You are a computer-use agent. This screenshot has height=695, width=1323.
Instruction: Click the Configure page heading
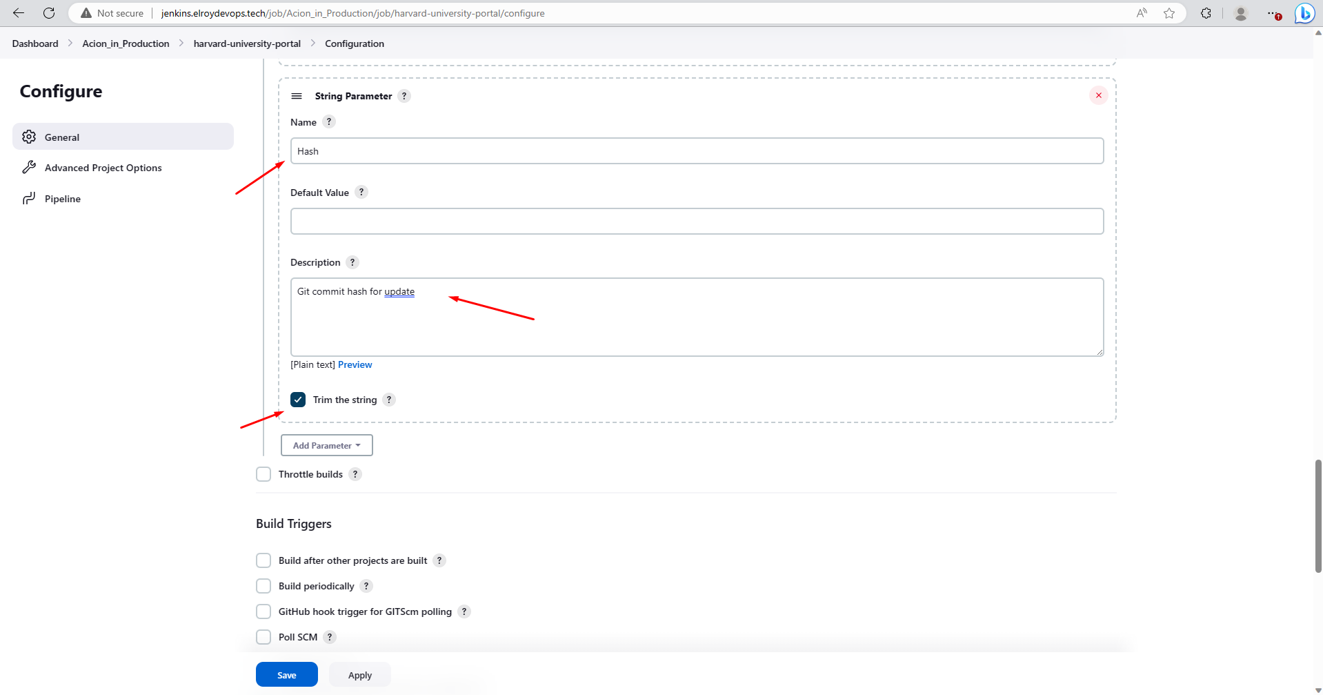point(61,91)
